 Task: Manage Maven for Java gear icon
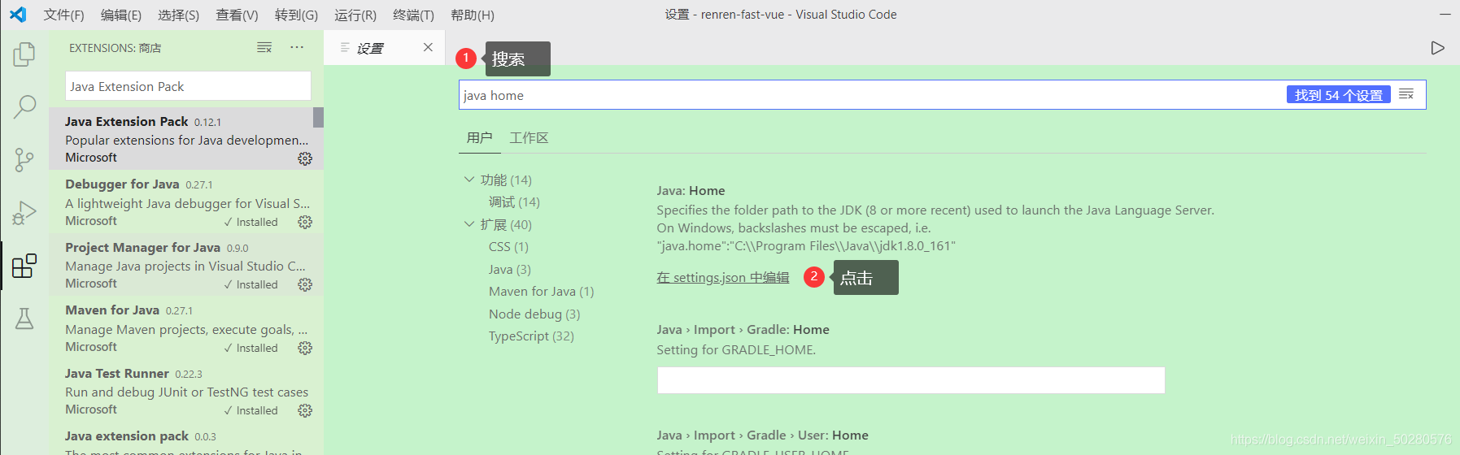click(305, 348)
